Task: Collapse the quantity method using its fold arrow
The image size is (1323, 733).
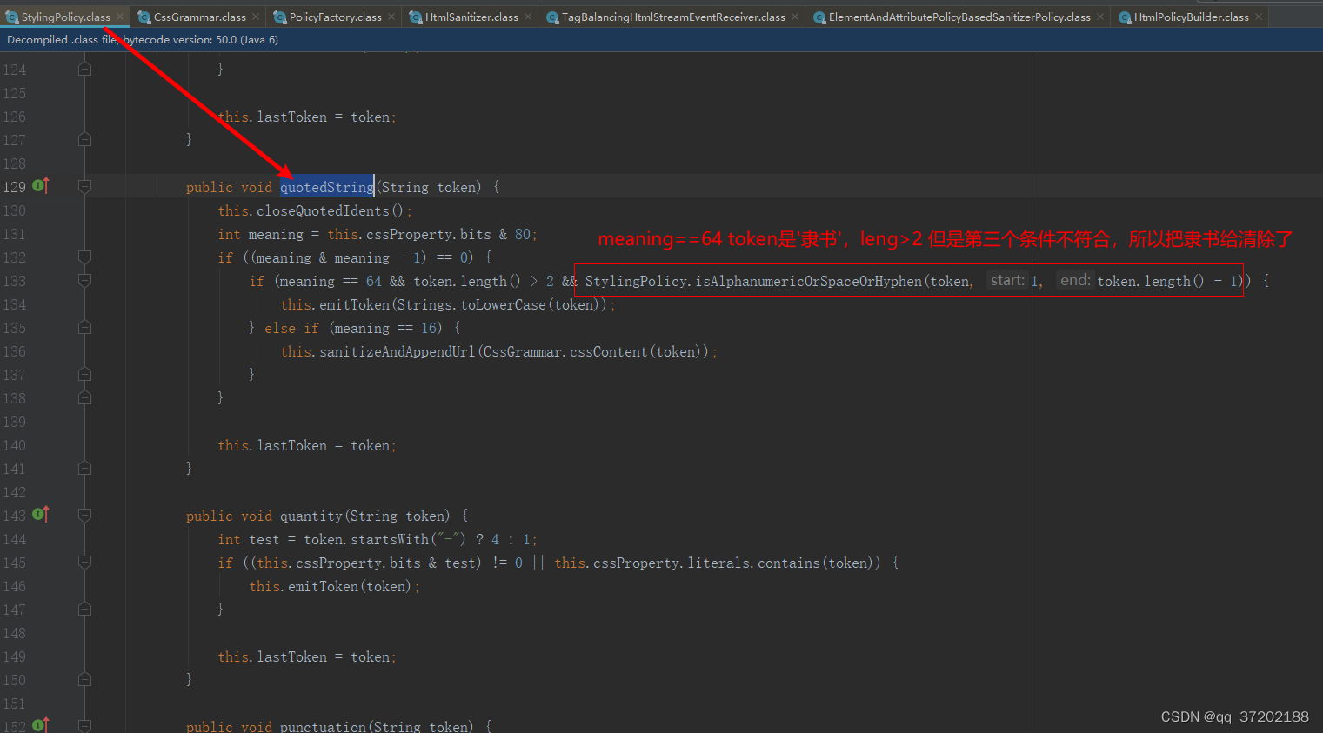Action: click(x=84, y=515)
